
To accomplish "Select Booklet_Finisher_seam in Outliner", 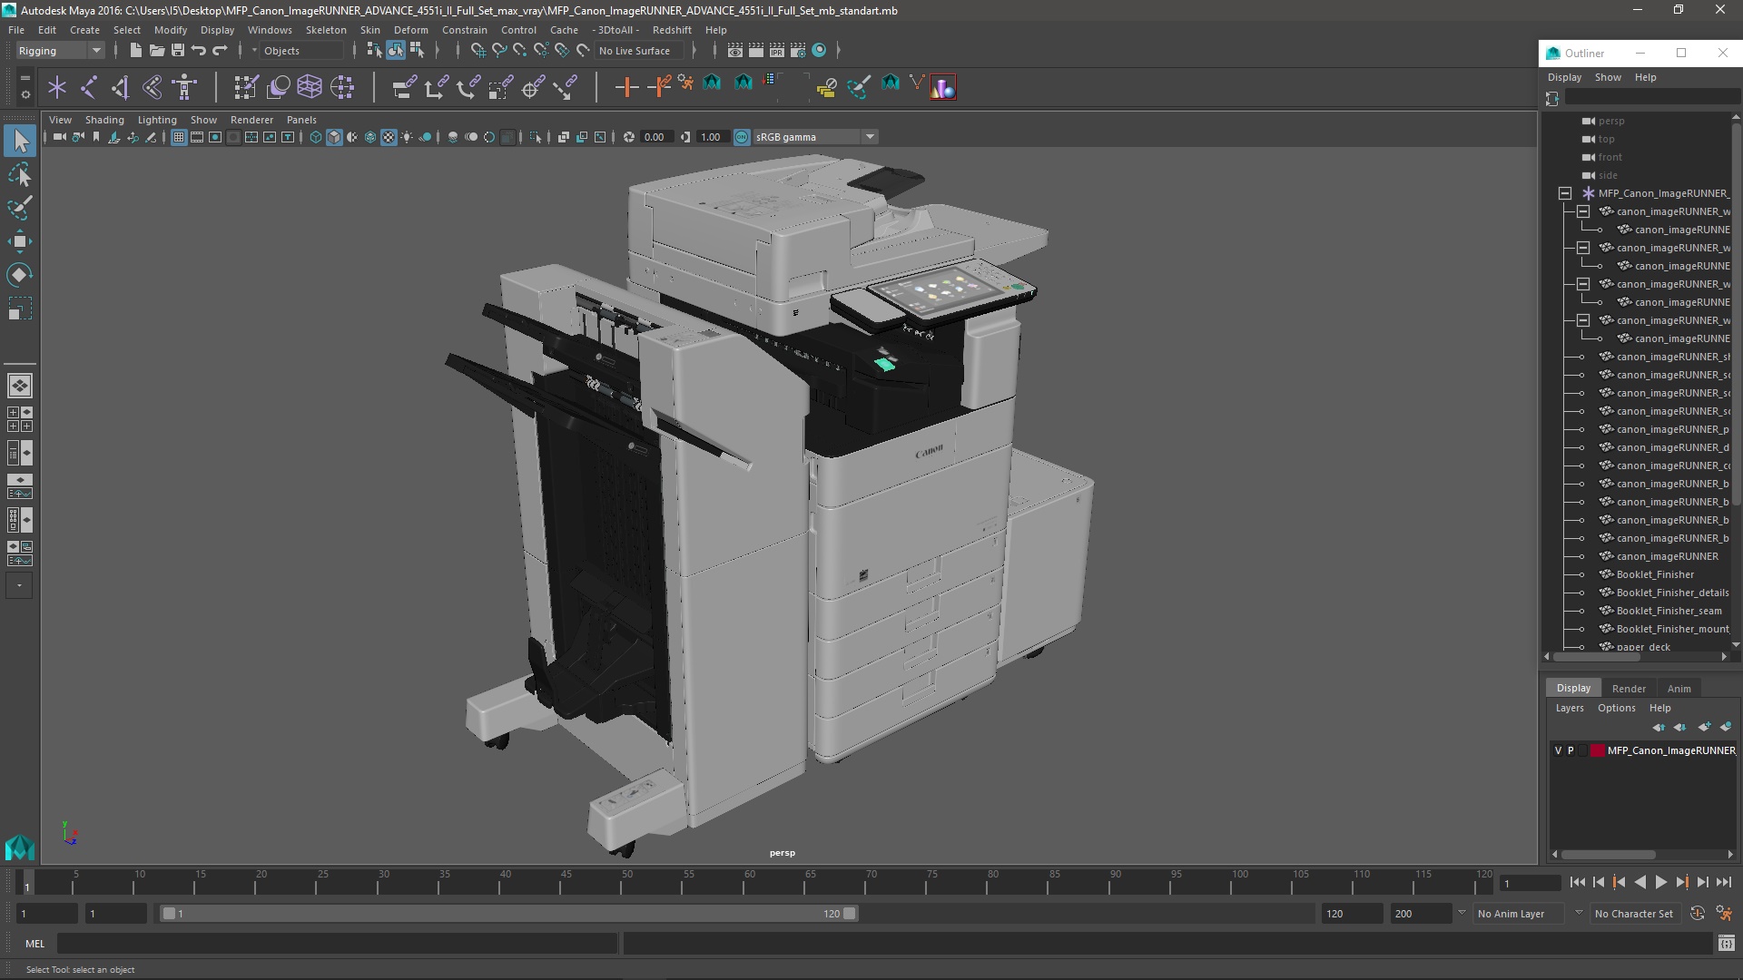I will click(x=1669, y=611).
